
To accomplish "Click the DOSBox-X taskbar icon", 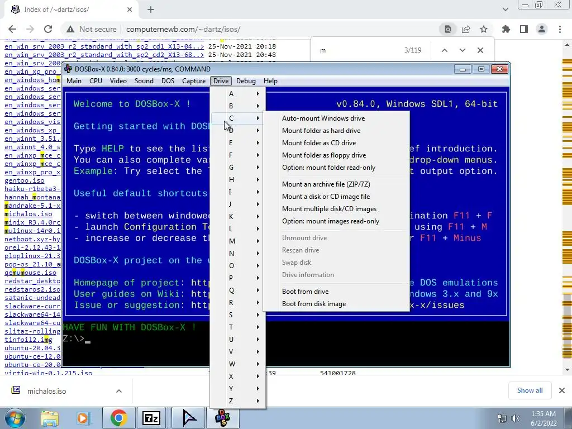I will point(223,418).
